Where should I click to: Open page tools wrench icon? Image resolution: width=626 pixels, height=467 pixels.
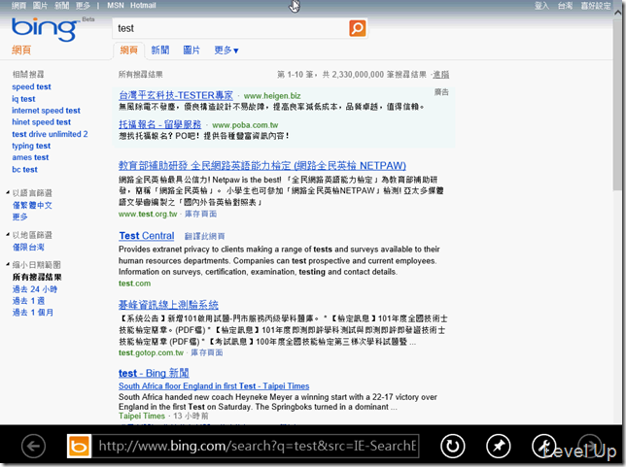[x=543, y=446]
